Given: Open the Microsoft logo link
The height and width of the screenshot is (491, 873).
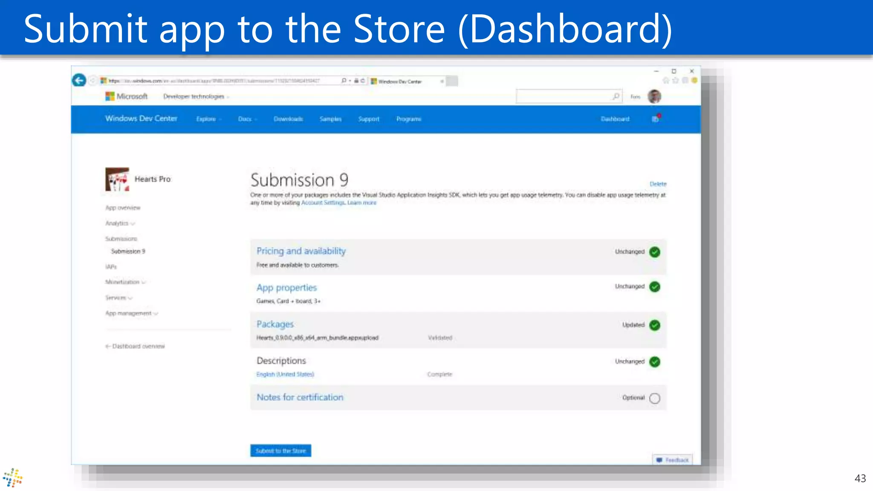Looking at the screenshot, I should [126, 96].
